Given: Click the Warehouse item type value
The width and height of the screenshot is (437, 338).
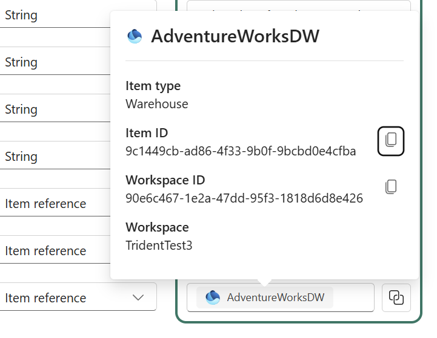Looking at the screenshot, I should (x=157, y=104).
